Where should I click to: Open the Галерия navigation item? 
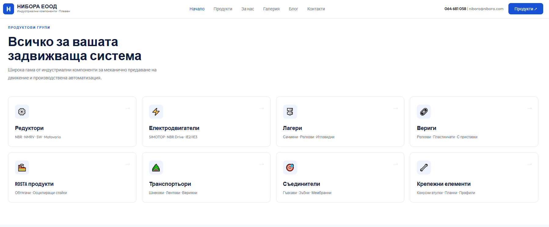pos(271,9)
